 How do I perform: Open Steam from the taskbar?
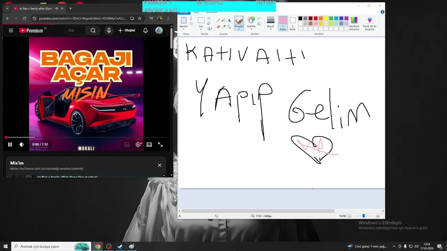click(120, 246)
